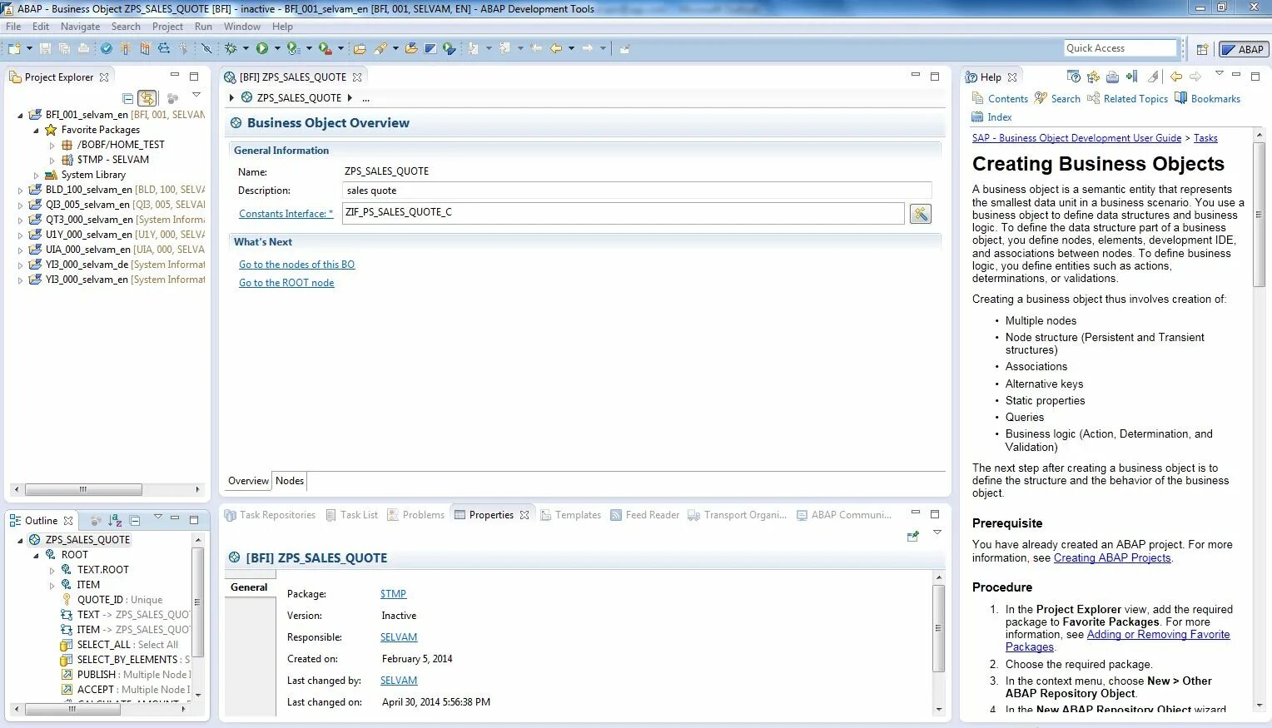The image size is (1272, 728).
Task: Expand the breadcrumb arrow after ZPS_SALES_QUOTE
Action: pyautogui.click(x=350, y=98)
